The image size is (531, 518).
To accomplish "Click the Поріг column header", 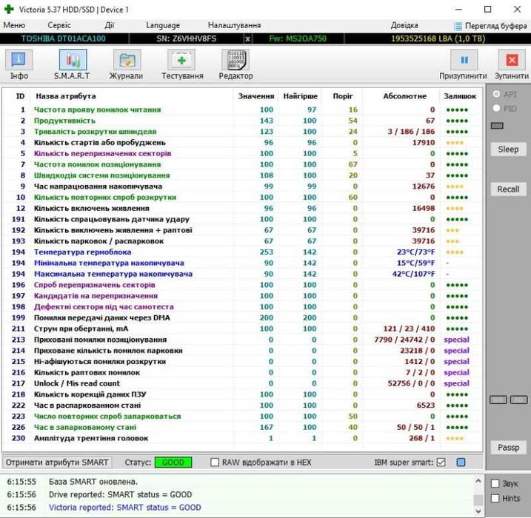I will point(343,96).
